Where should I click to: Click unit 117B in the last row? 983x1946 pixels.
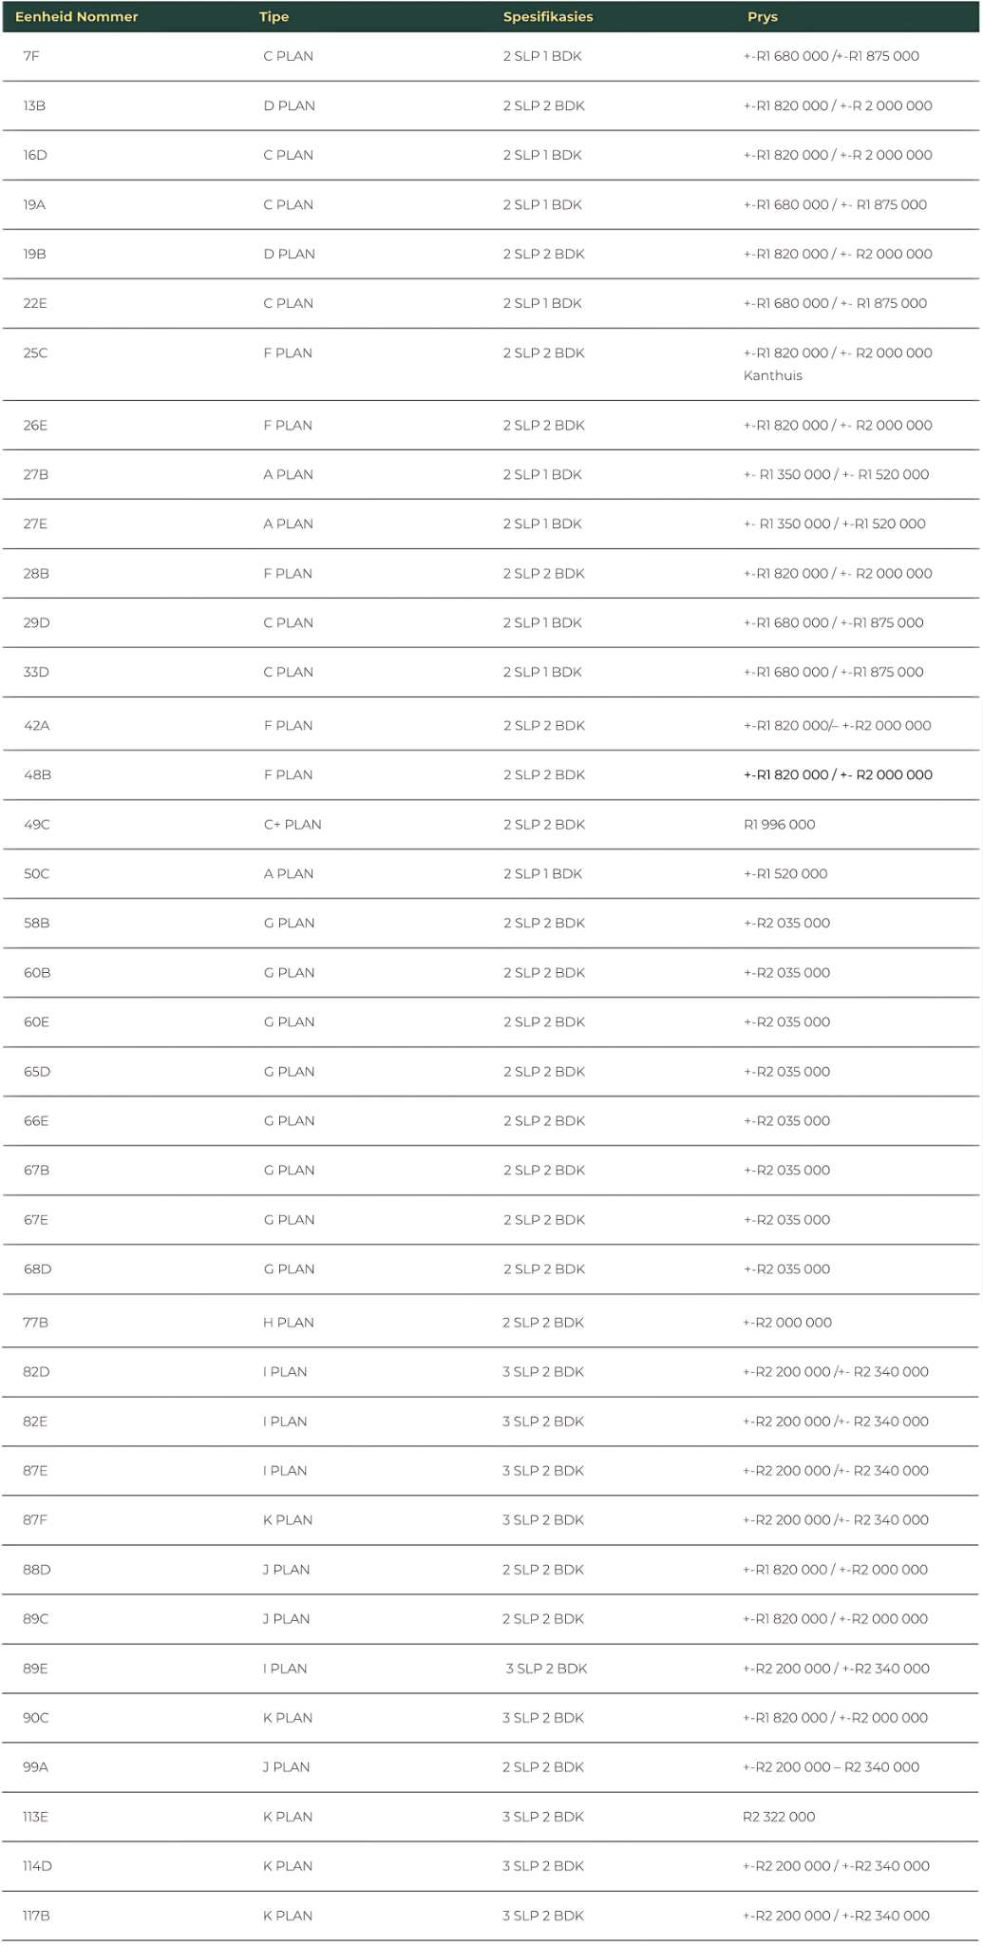(x=36, y=1916)
